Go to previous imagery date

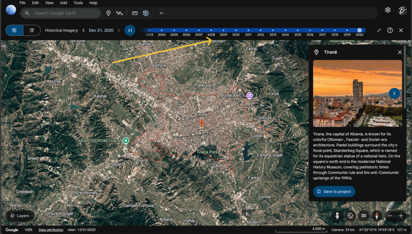84,30
